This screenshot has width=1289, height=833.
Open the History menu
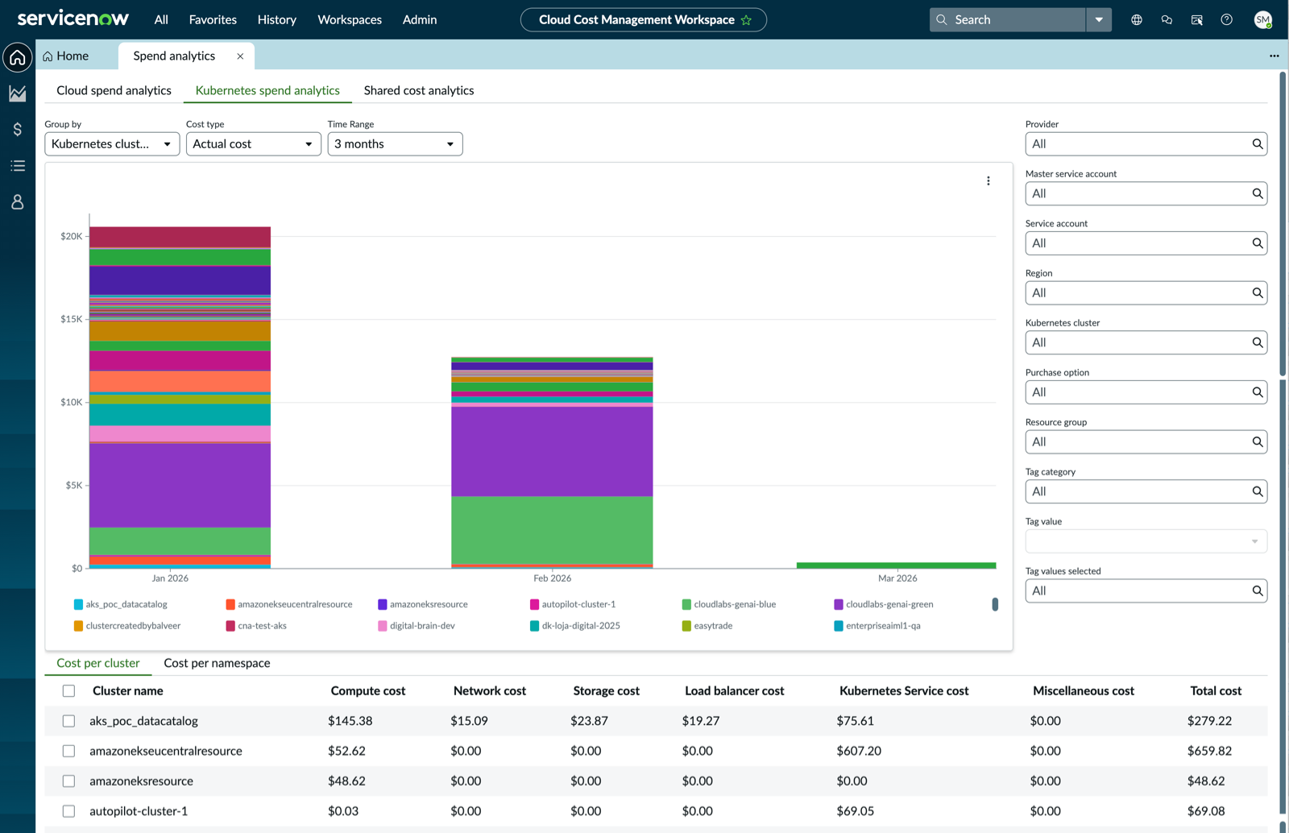[277, 20]
